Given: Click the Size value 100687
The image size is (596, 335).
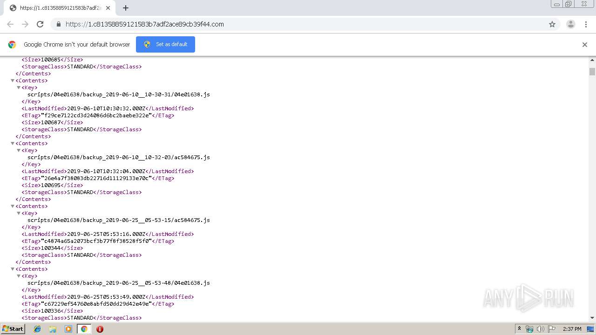Looking at the screenshot, I should (x=51, y=122).
